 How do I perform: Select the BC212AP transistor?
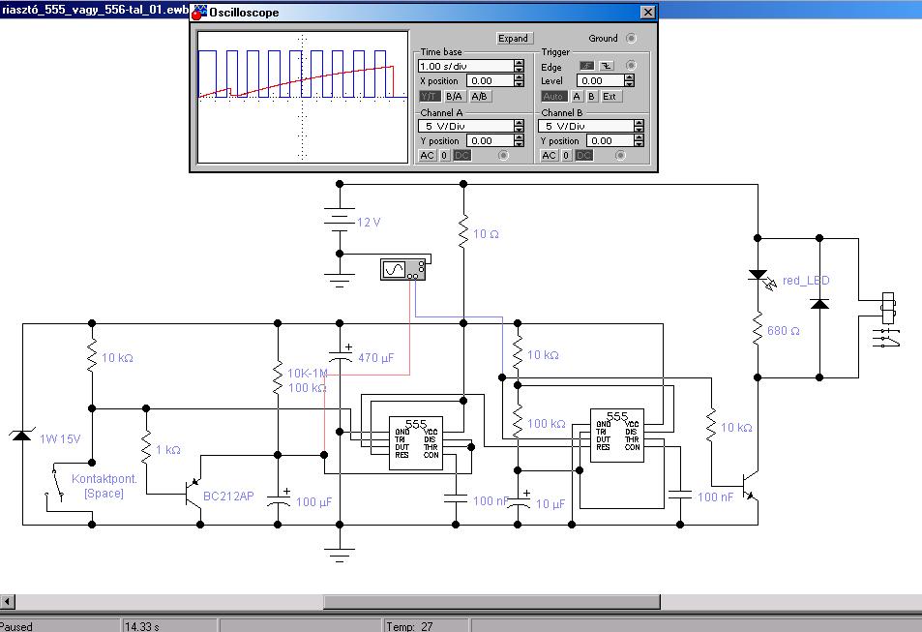click(x=193, y=494)
